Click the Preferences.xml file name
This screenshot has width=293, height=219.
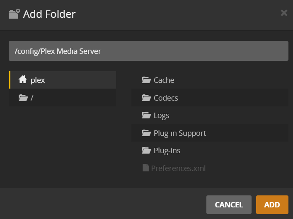(x=178, y=168)
